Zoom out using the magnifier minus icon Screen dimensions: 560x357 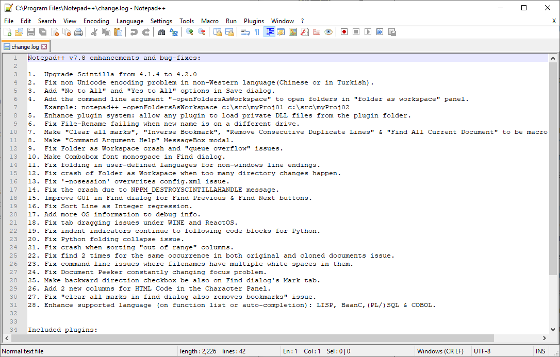202,32
